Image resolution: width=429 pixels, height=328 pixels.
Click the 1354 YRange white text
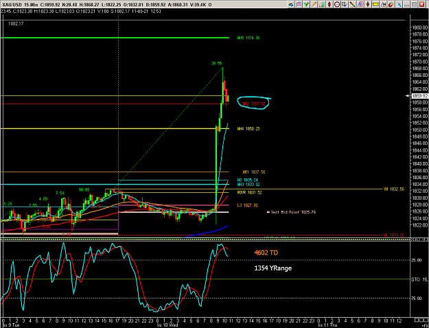273,268
